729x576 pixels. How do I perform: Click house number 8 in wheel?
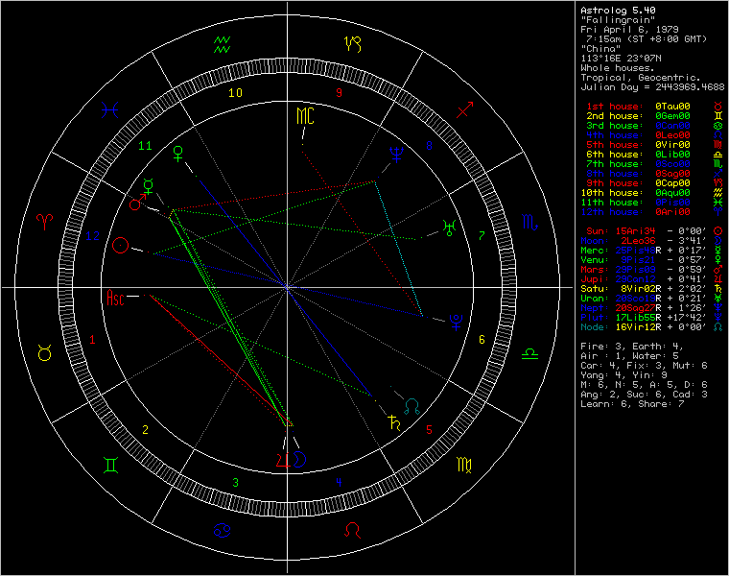click(429, 146)
